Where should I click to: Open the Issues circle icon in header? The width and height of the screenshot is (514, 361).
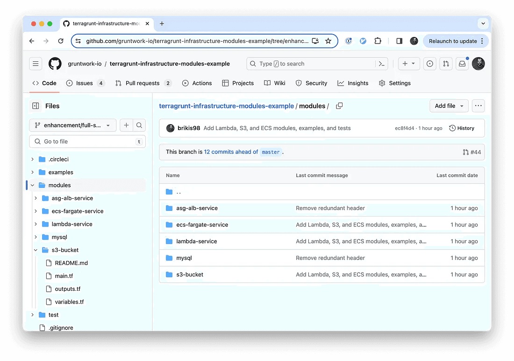(x=429, y=64)
